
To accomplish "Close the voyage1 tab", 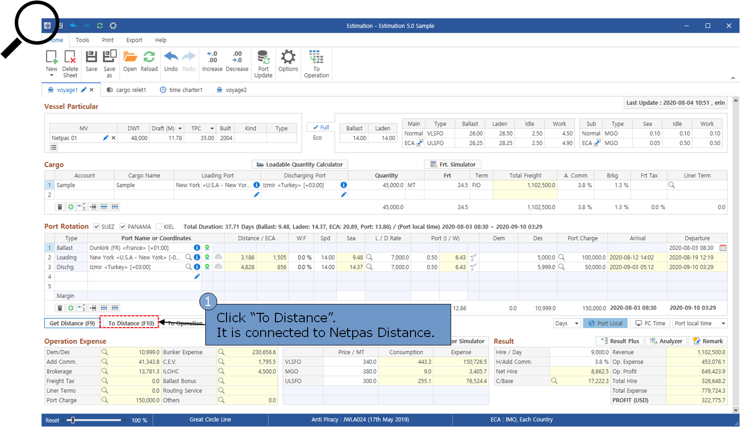I will click(92, 90).
